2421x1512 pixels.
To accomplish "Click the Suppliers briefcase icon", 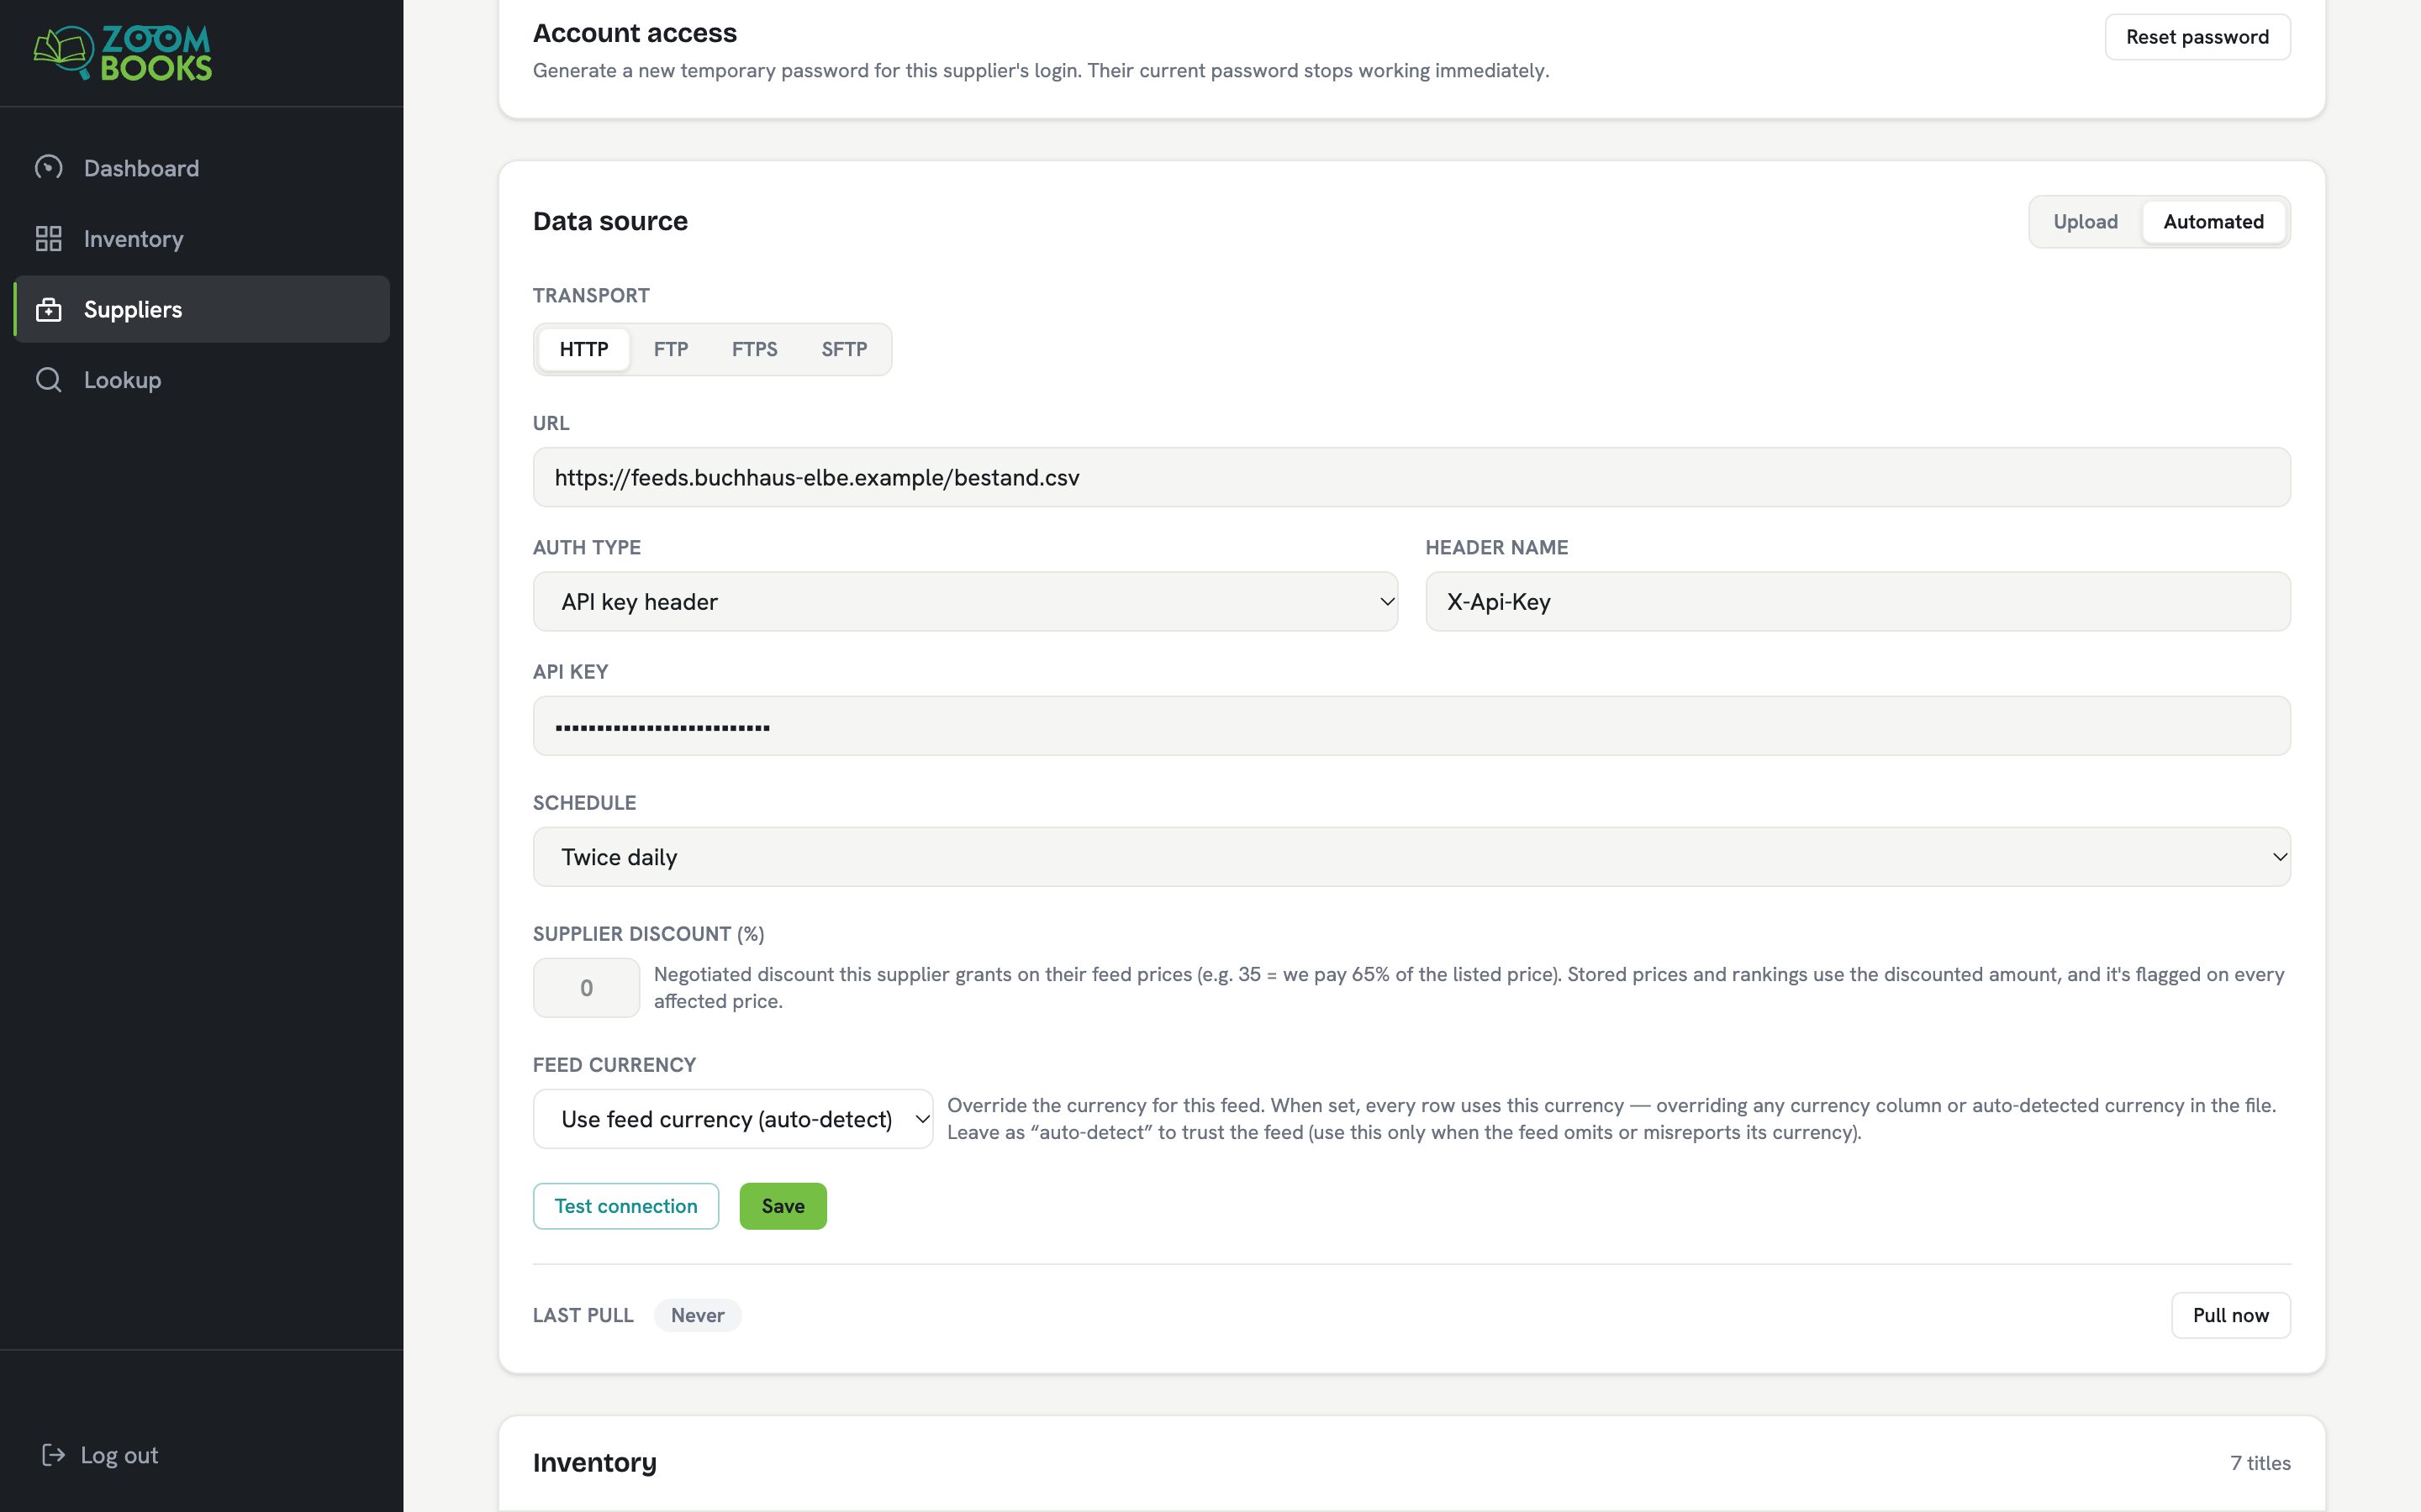I will tap(49, 309).
